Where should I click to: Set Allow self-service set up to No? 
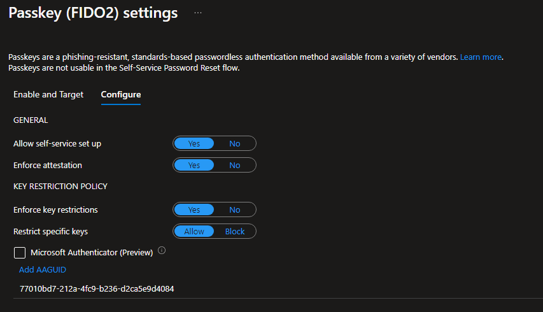pos(235,144)
